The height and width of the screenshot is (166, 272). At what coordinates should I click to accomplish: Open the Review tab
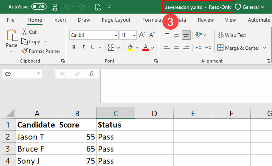[206, 20]
